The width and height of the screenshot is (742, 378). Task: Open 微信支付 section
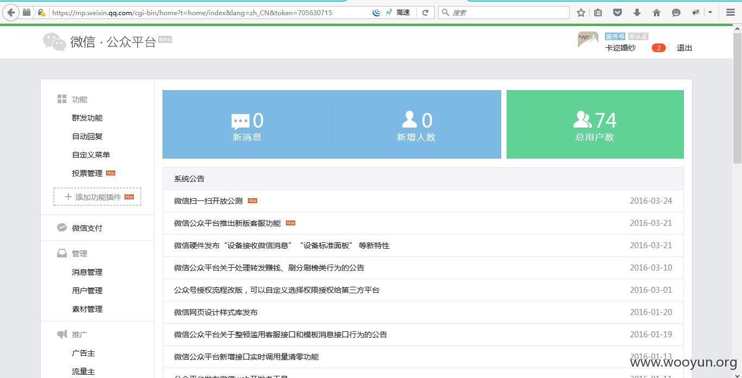point(87,228)
